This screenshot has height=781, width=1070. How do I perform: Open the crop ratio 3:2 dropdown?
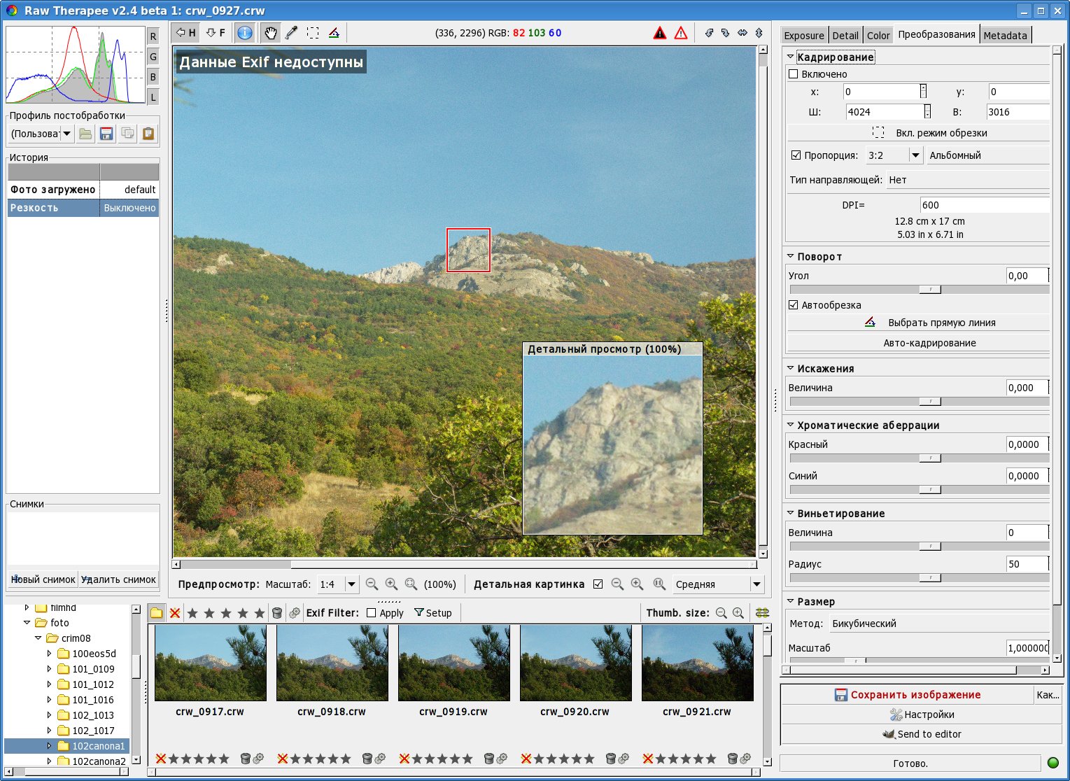point(915,155)
